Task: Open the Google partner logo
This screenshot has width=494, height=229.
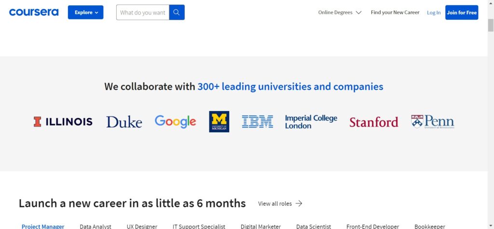Action: click(176, 122)
